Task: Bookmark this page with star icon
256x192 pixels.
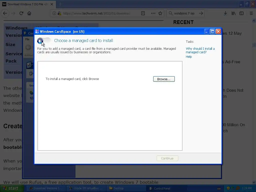Action: tap(160, 13)
